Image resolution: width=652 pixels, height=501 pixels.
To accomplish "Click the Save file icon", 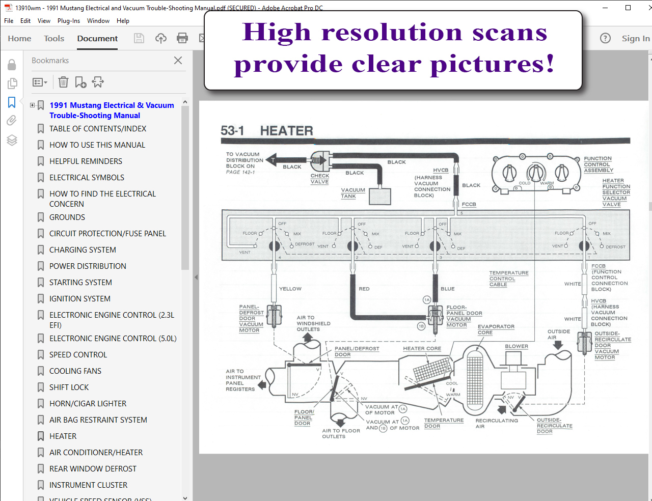I will pos(139,38).
